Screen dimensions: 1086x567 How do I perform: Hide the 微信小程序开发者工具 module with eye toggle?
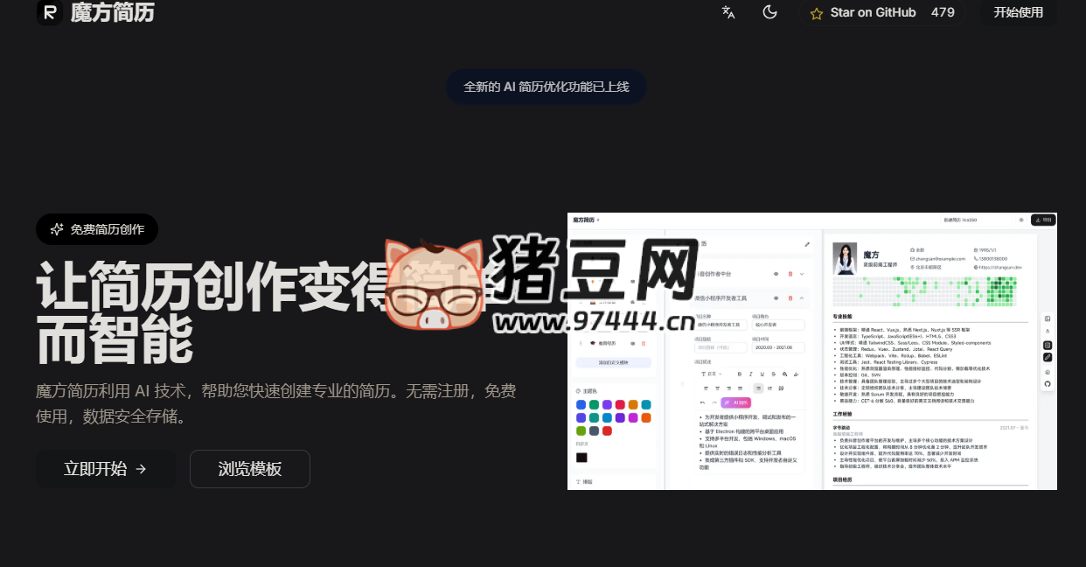point(776,297)
